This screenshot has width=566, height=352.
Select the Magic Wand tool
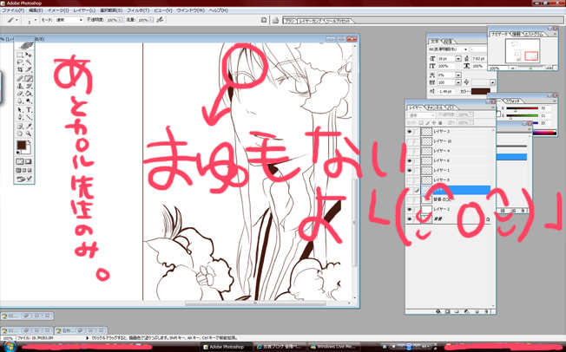[x=29, y=62]
